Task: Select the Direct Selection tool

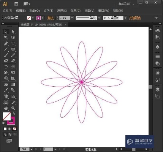Action: pyautogui.click(x=13, y=32)
